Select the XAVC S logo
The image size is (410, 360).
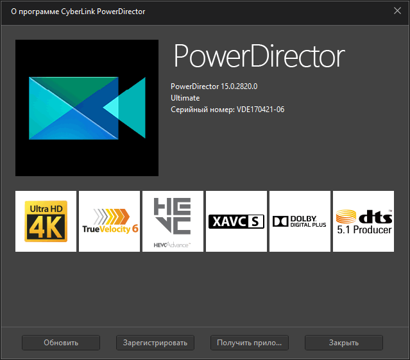tap(236, 221)
